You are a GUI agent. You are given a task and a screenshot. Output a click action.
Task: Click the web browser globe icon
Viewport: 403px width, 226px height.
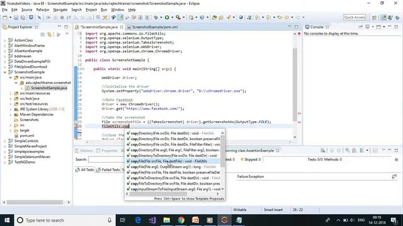(241, 18)
